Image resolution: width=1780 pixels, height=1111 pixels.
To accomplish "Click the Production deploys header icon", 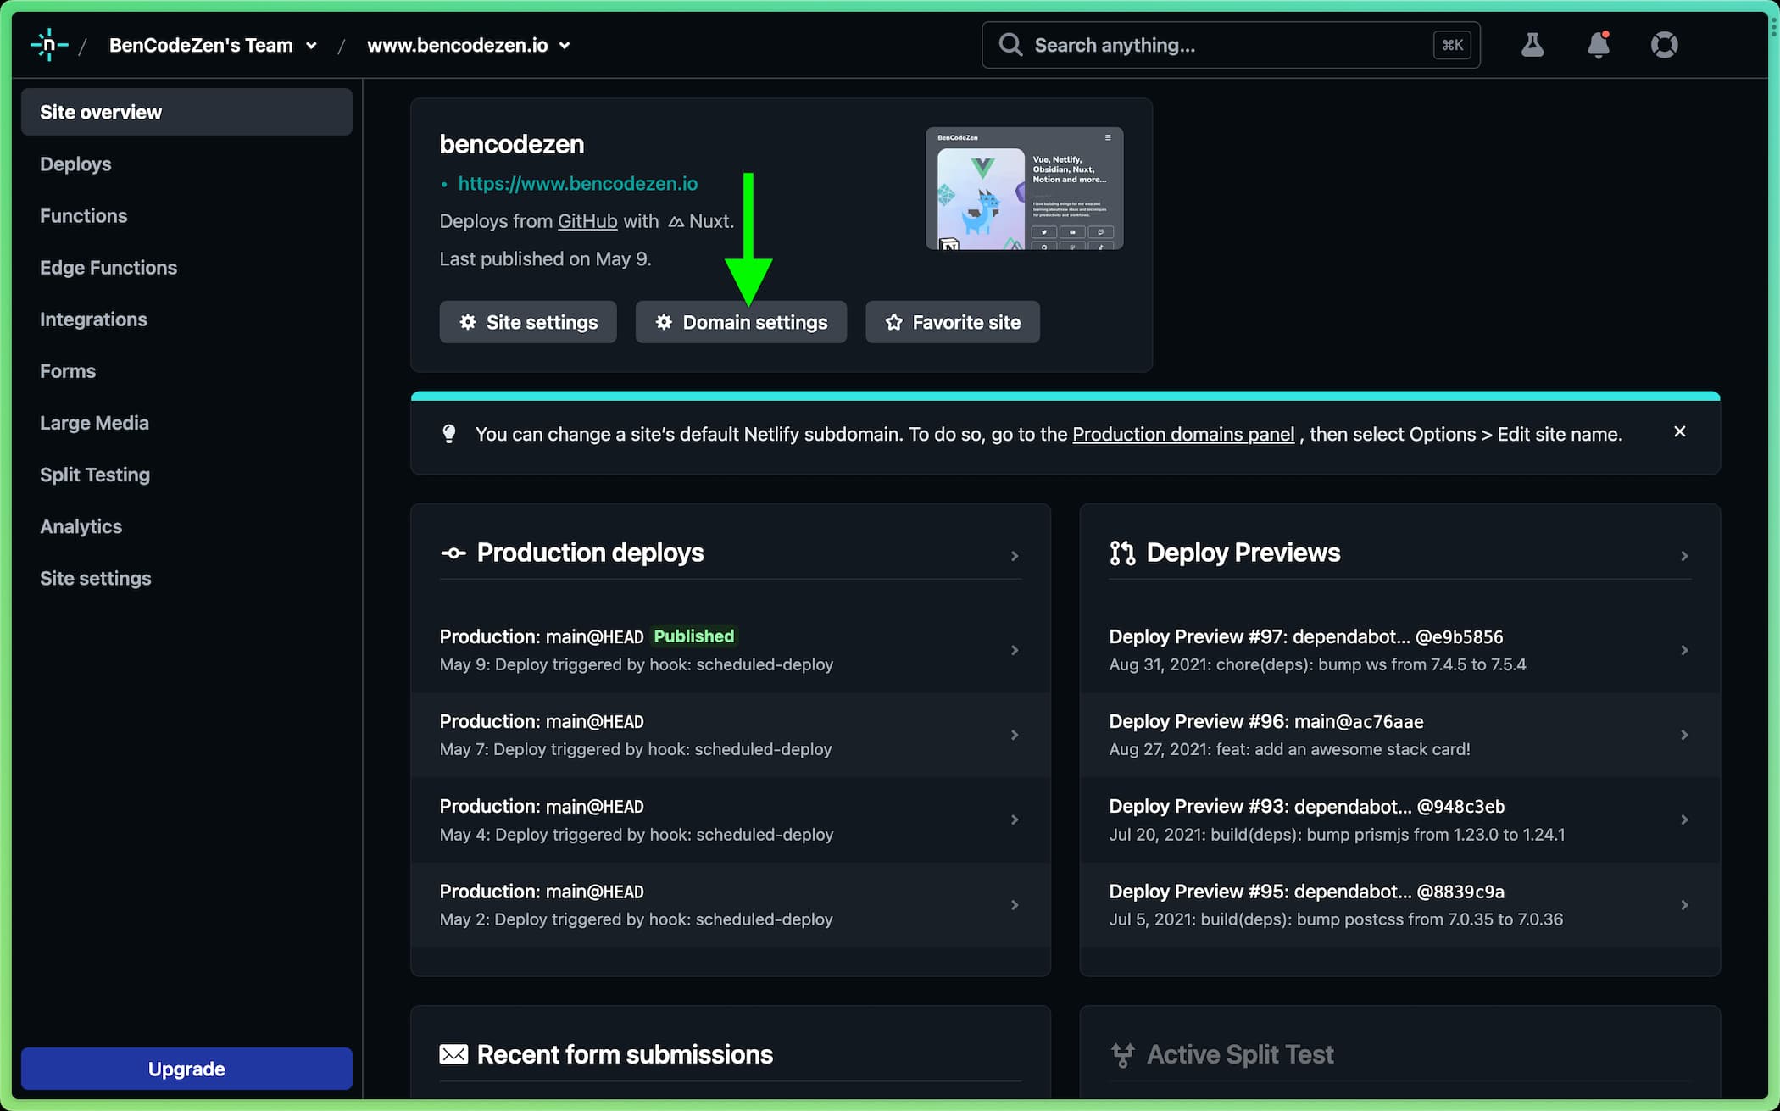I will tap(453, 553).
